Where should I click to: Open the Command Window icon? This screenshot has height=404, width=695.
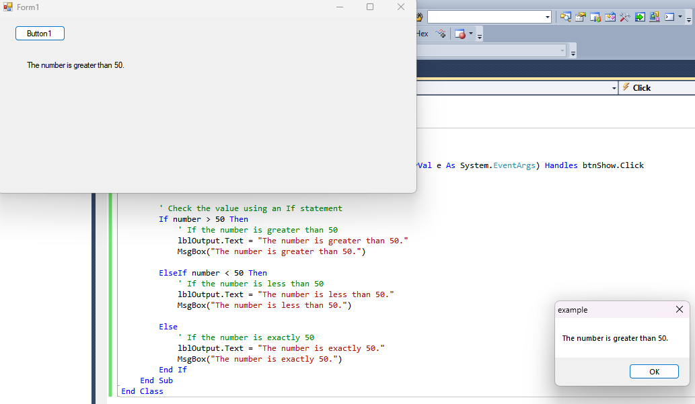669,17
